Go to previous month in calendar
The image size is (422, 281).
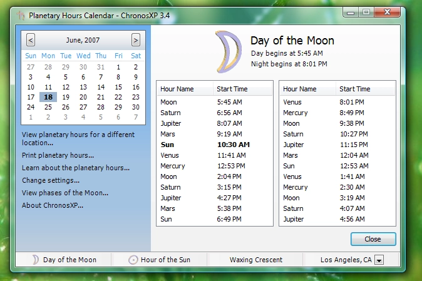click(31, 40)
